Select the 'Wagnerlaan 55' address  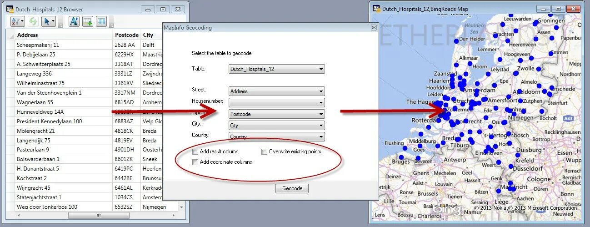(x=64, y=102)
